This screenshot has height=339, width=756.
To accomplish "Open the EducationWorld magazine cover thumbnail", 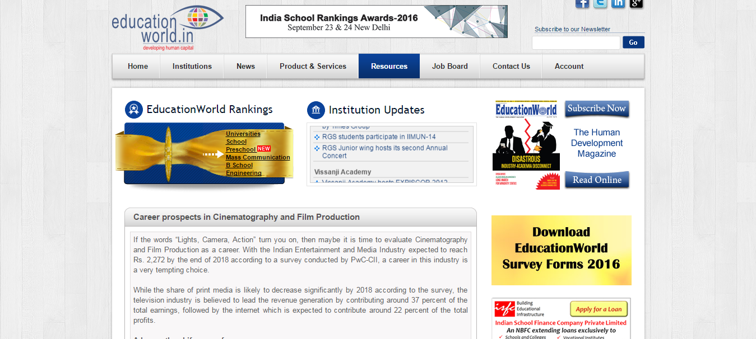I will tap(527, 145).
